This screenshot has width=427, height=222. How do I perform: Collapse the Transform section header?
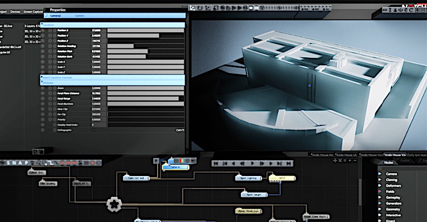[x=113, y=25]
